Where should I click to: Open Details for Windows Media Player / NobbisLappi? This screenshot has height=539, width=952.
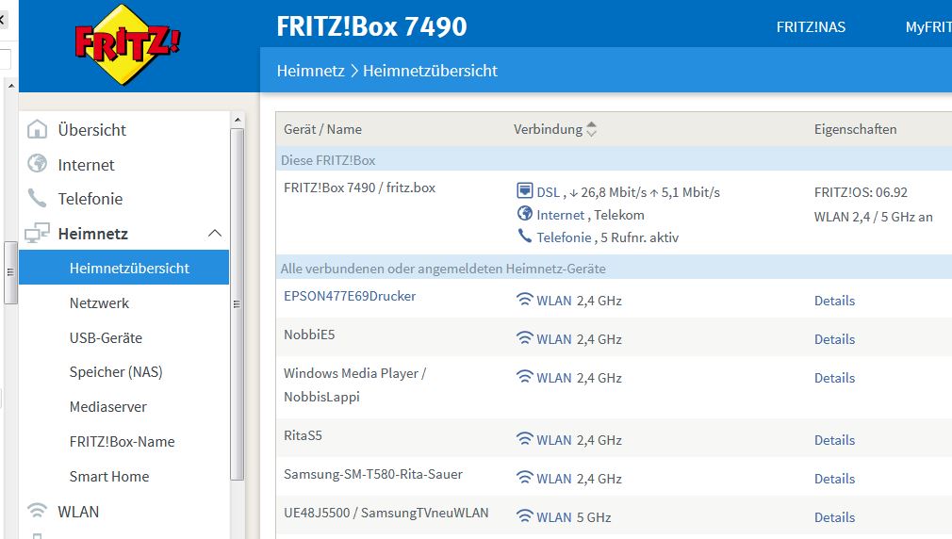(834, 378)
